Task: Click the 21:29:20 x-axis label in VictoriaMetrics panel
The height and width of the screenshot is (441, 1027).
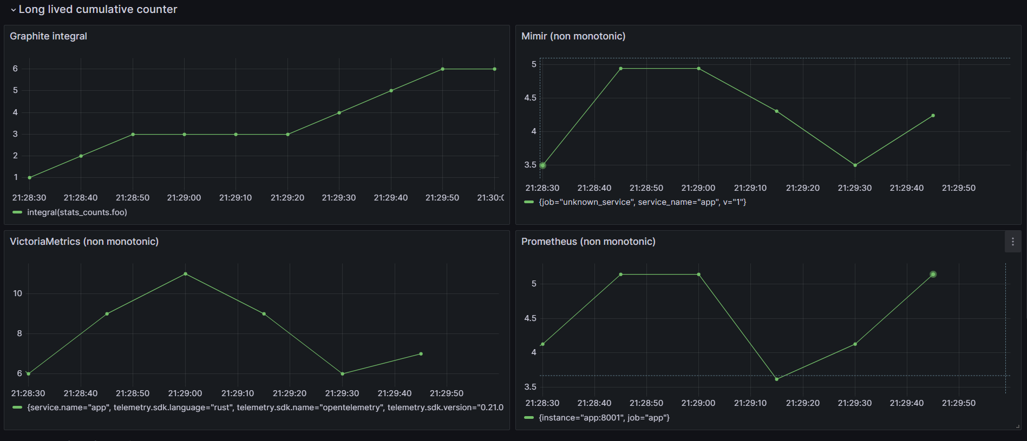Action: pyautogui.click(x=290, y=393)
